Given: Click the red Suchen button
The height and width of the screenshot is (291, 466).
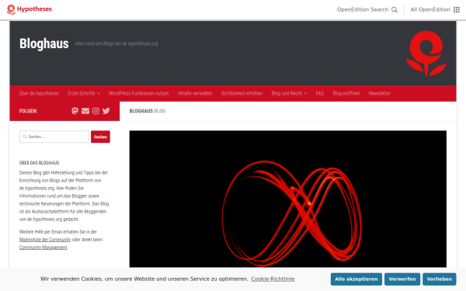Looking at the screenshot, I should [x=100, y=137].
